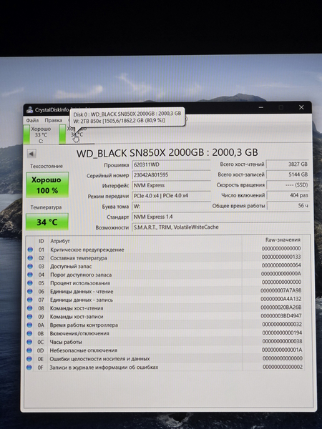Close the CrystalDiskInfo window
This screenshot has width=322, height=429.
[x=301, y=107]
